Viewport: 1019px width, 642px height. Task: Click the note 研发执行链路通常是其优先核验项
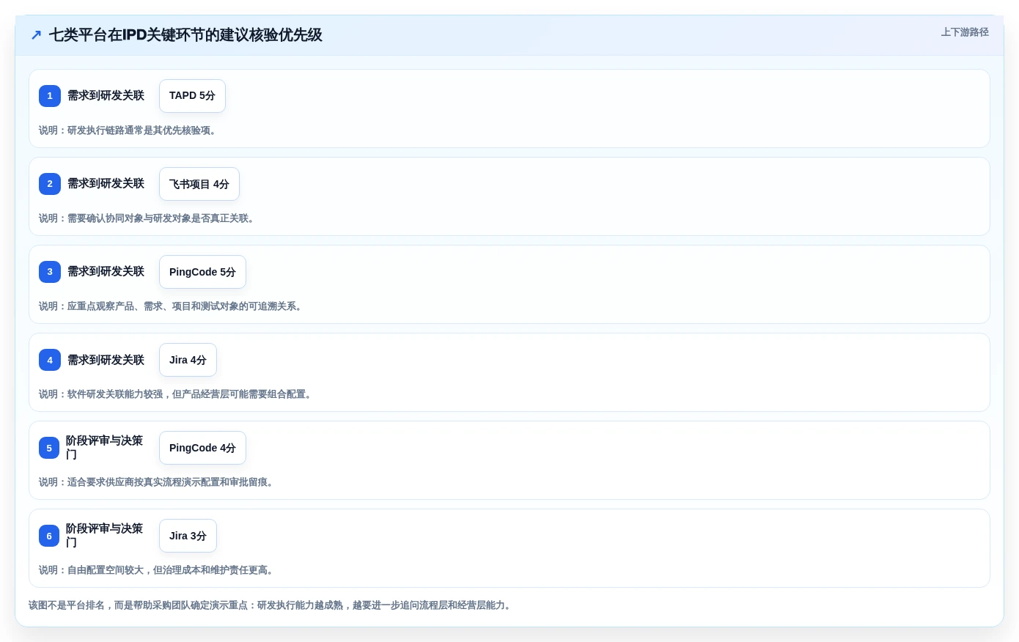tap(128, 130)
